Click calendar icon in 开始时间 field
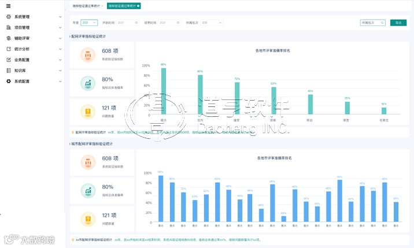 click(x=136, y=23)
